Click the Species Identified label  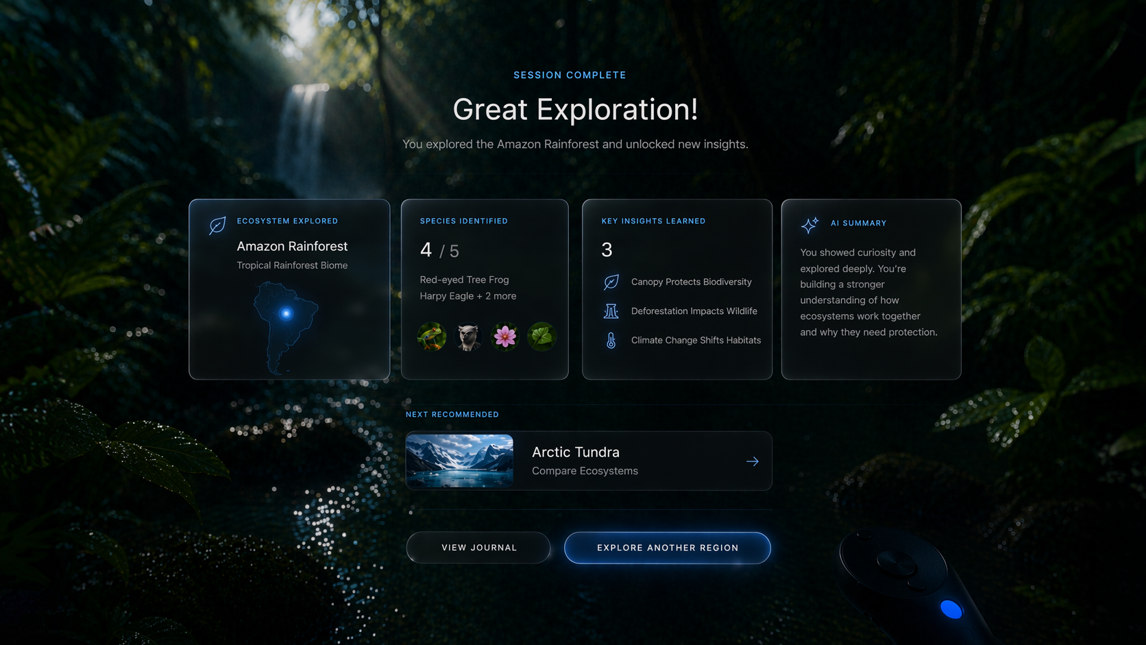[464, 221]
